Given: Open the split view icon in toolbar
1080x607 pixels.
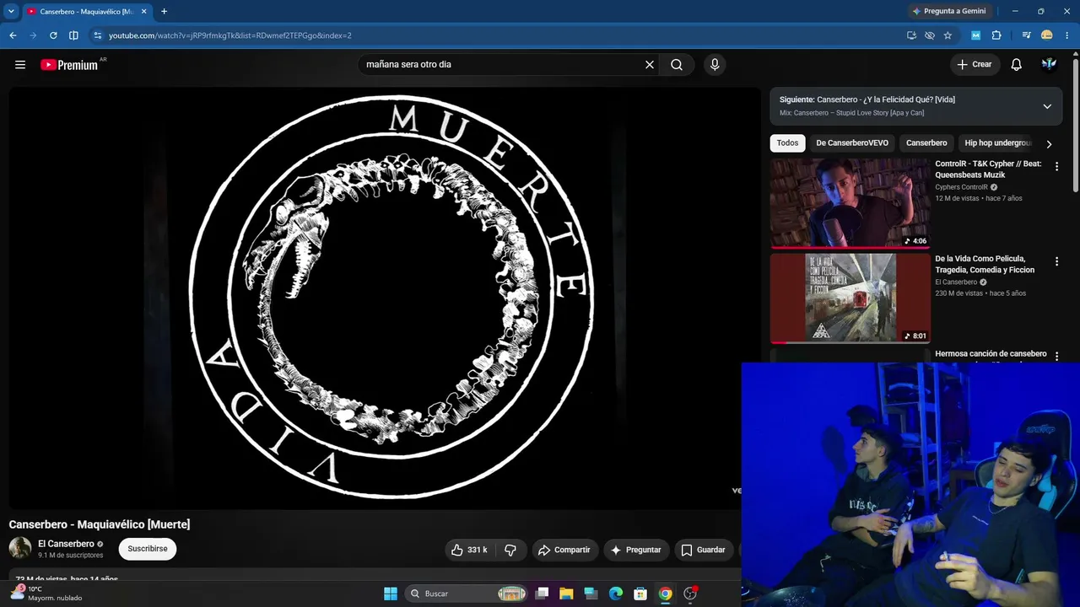Looking at the screenshot, I should pos(73,35).
